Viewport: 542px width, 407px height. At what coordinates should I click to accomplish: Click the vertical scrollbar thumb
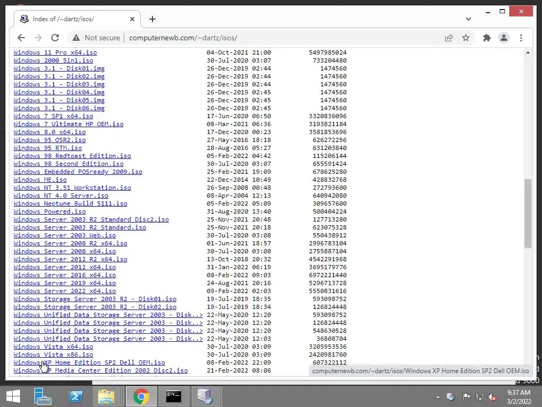pyautogui.click(x=528, y=213)
